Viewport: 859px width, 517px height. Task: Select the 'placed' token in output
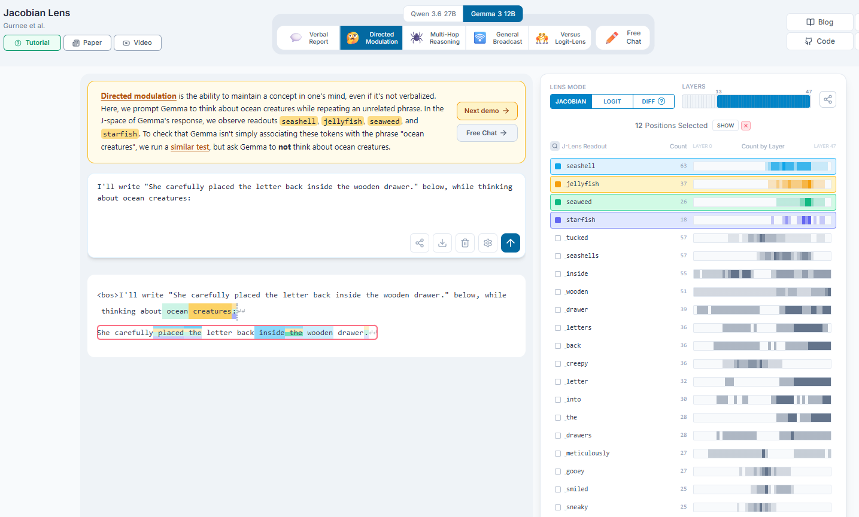[x=169, y=333]
